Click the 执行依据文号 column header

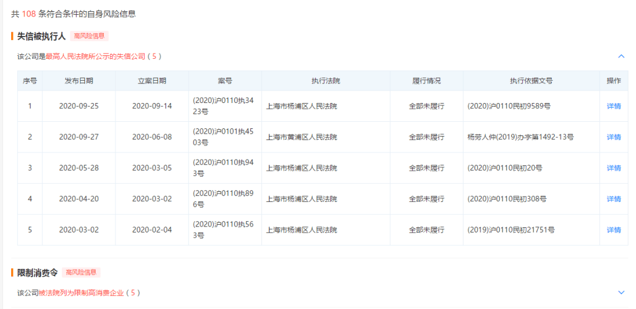coord(531,81)
